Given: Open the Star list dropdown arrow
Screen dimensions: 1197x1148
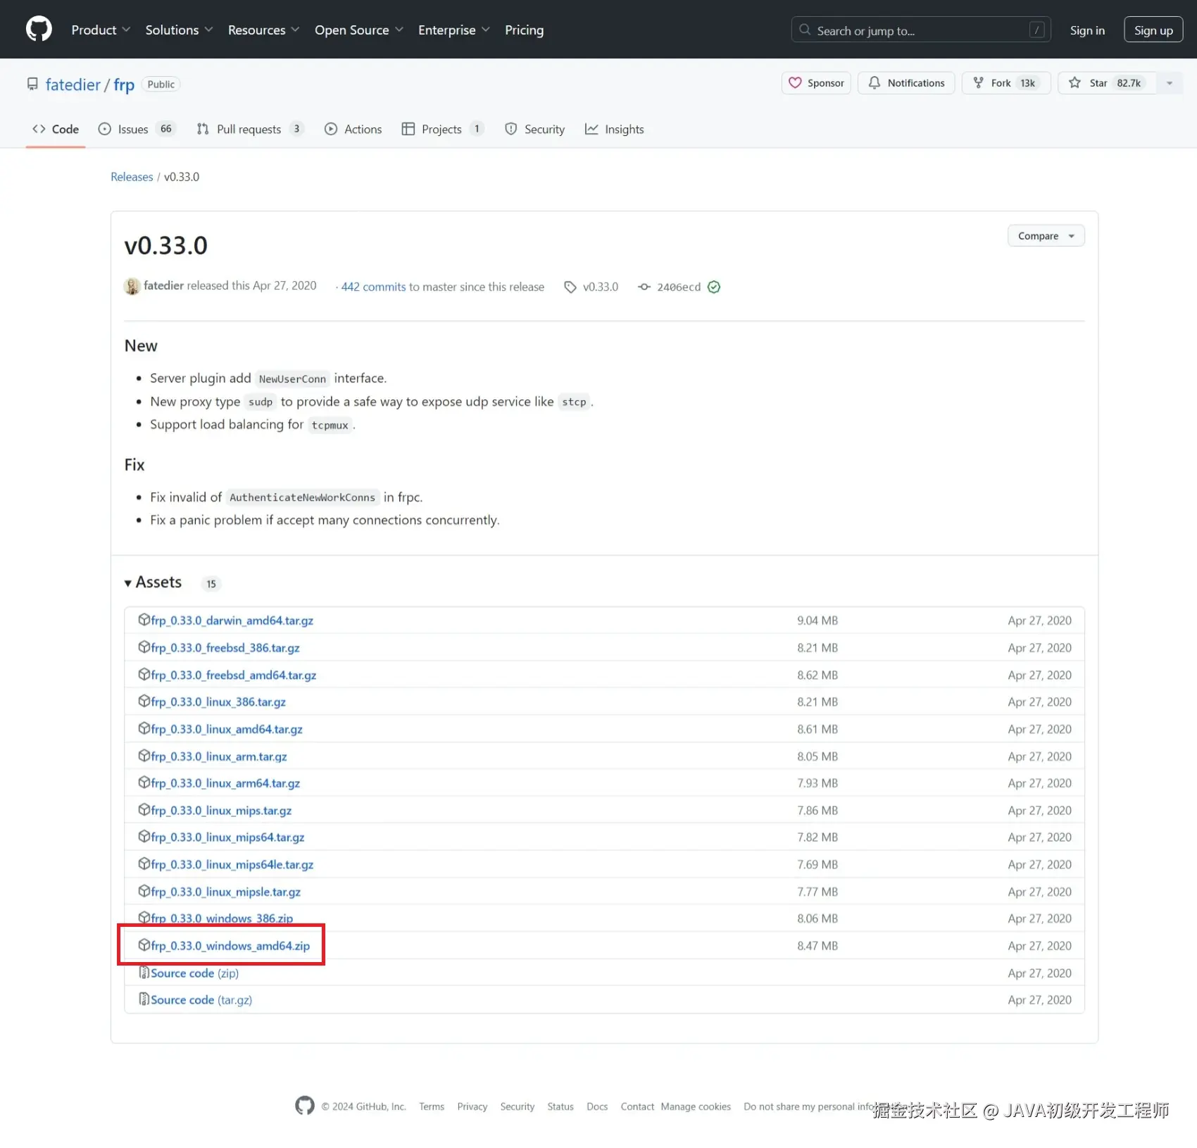Looking at the screenshot, I should (x=1170, y=83).
